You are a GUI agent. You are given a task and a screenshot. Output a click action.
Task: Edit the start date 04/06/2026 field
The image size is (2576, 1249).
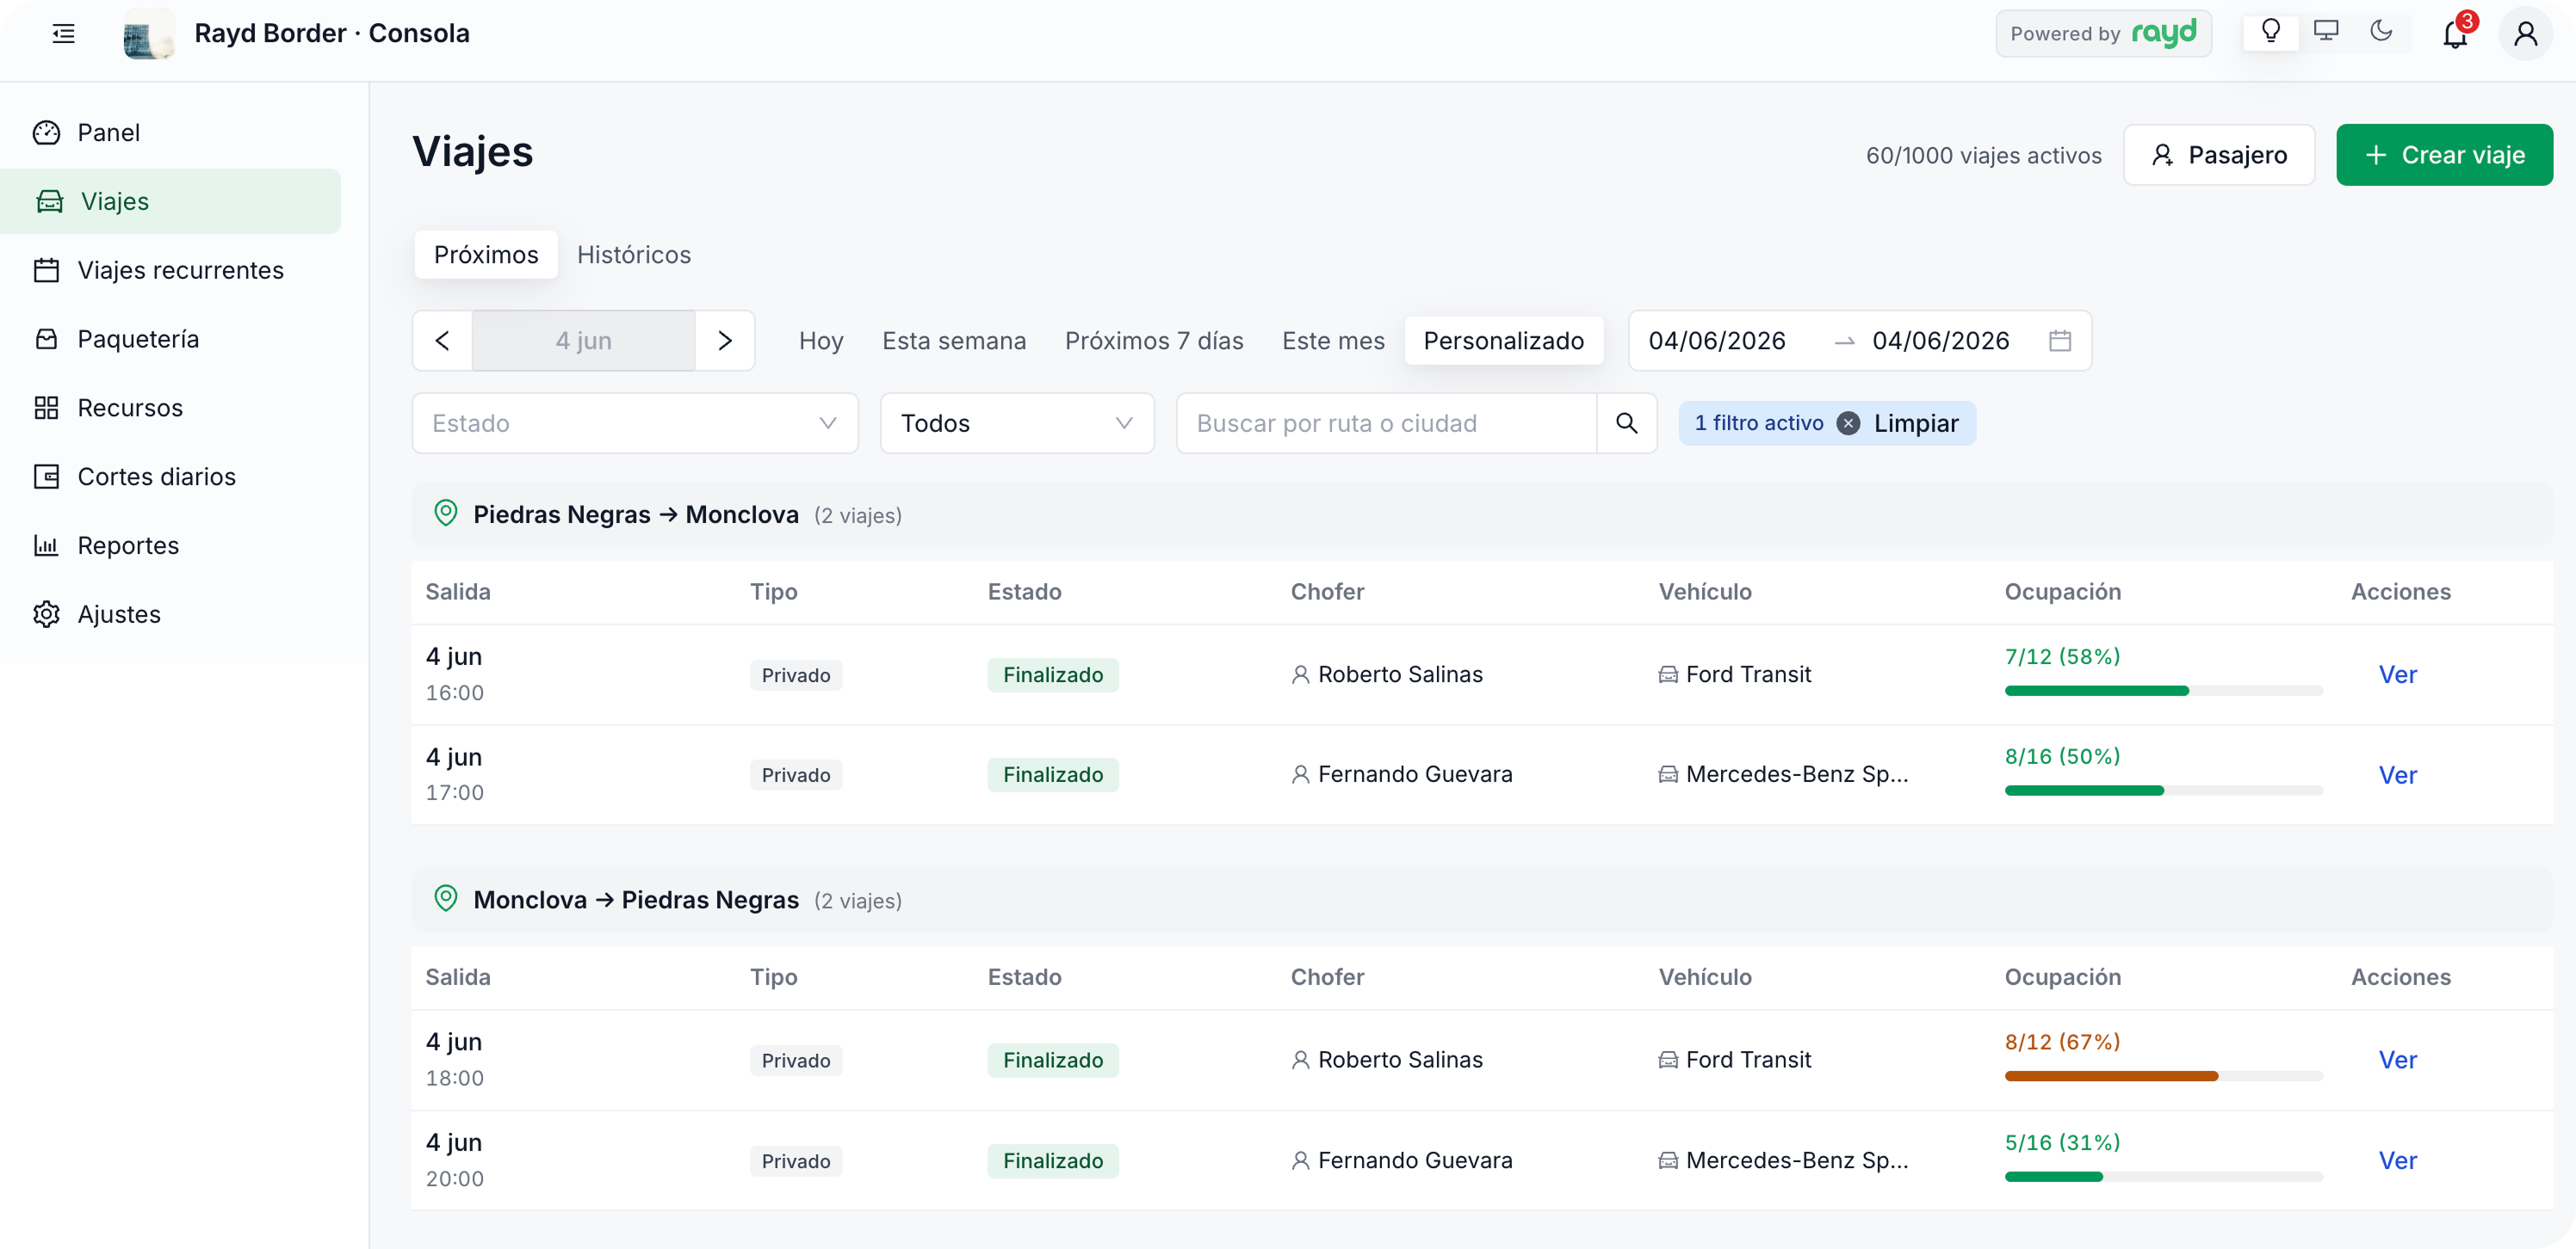(1717, 341)
